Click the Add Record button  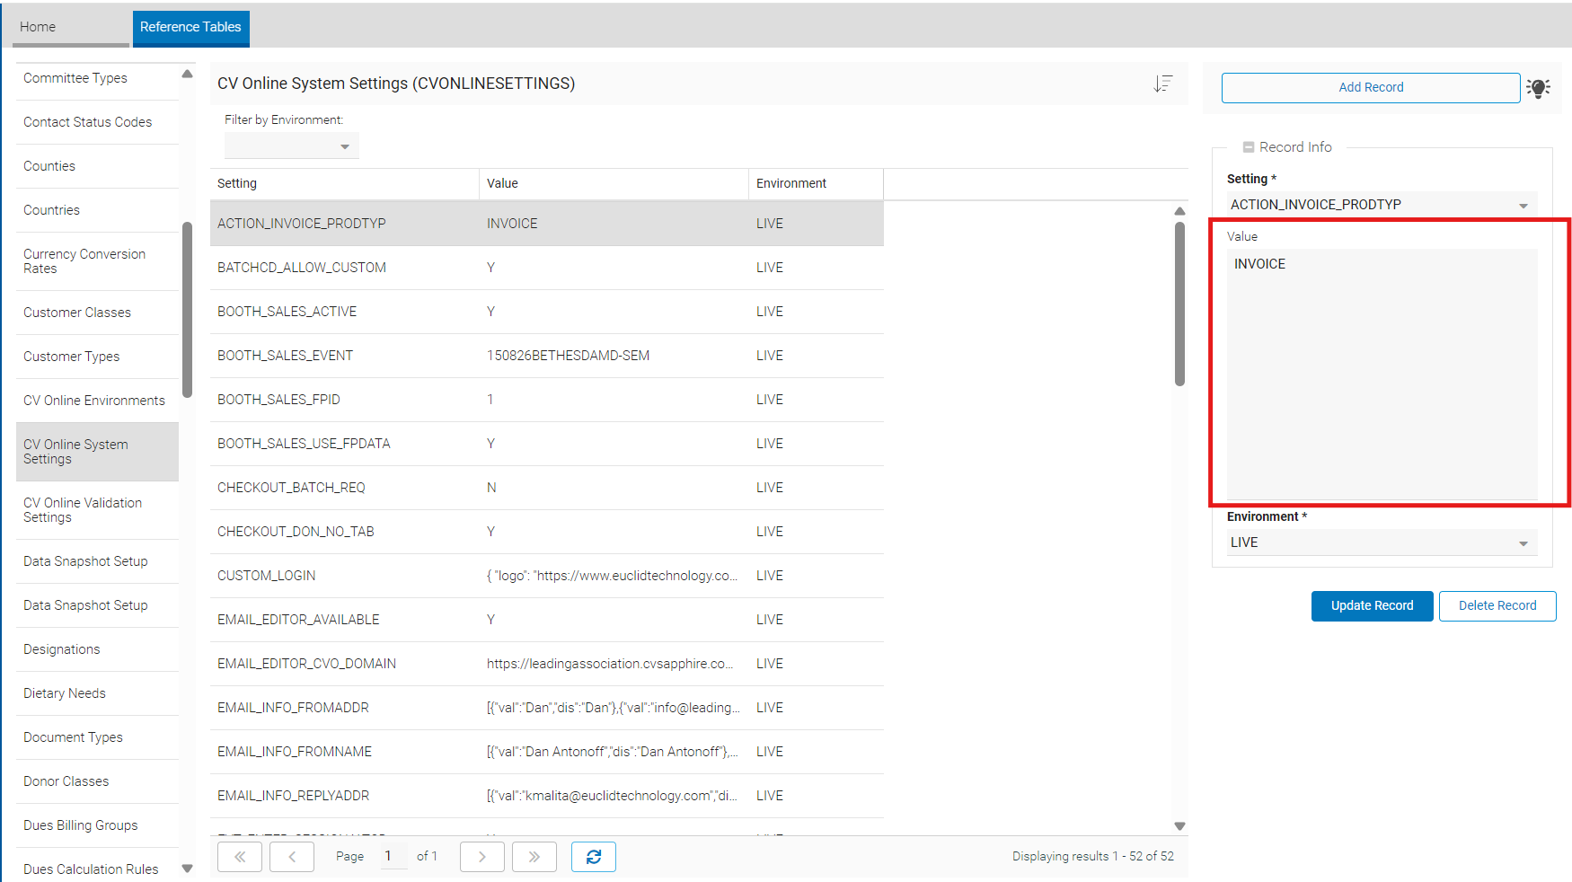tap(1371, 88)
